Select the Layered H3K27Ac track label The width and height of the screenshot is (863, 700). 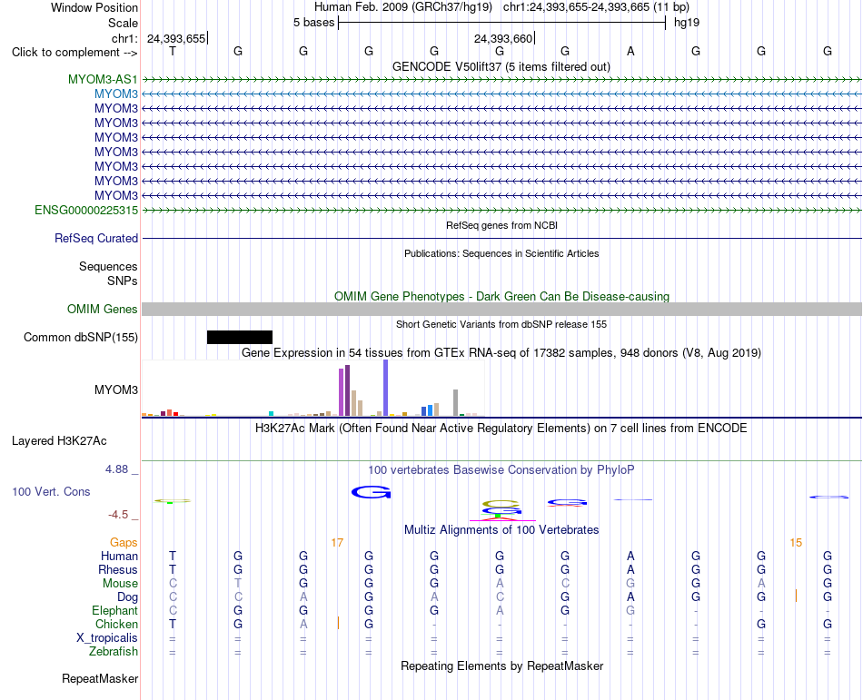(59, 440)
